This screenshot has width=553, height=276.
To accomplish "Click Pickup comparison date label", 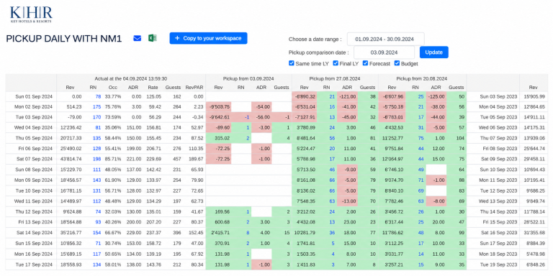I will (318, 52).
